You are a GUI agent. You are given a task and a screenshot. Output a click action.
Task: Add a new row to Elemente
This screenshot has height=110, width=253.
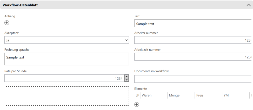(x=137, y=105)
